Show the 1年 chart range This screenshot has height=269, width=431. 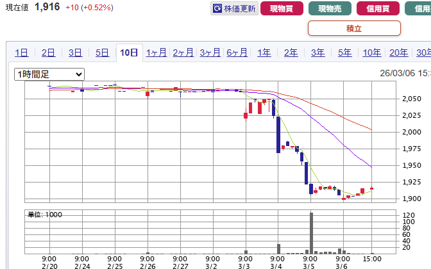[264, 53]
